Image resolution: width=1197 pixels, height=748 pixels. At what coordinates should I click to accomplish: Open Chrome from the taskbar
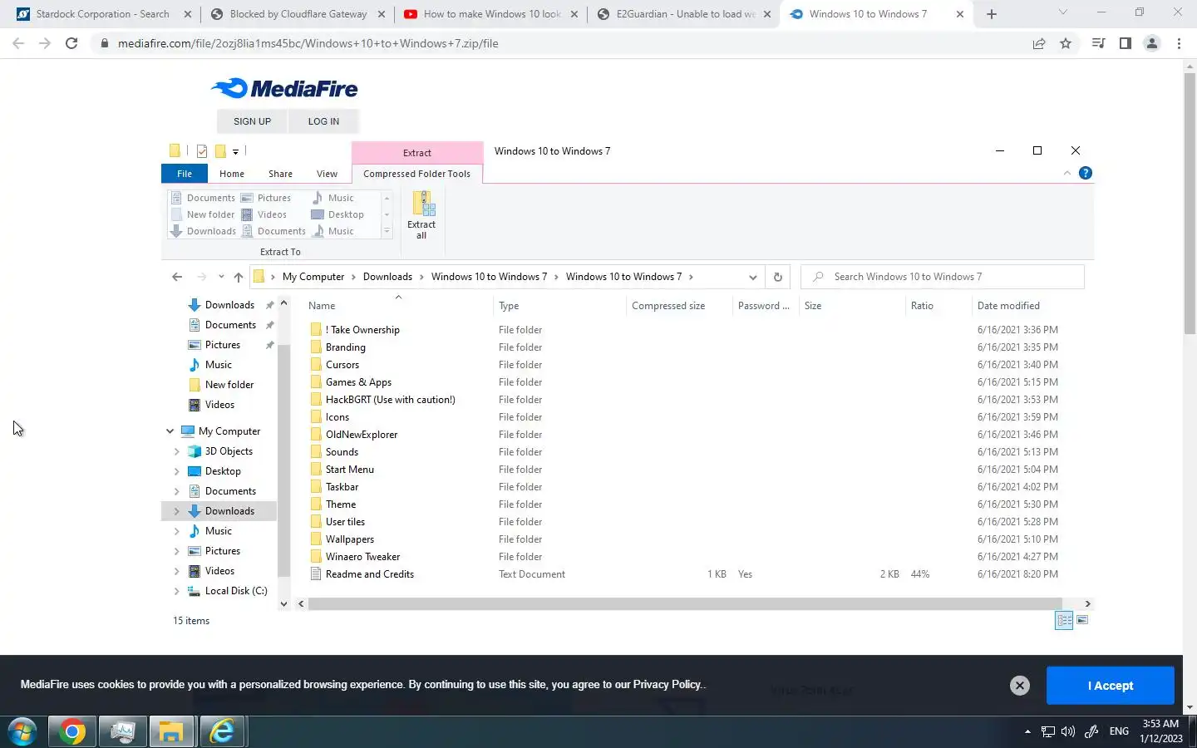pyautogui.click(x=72, y=732)
